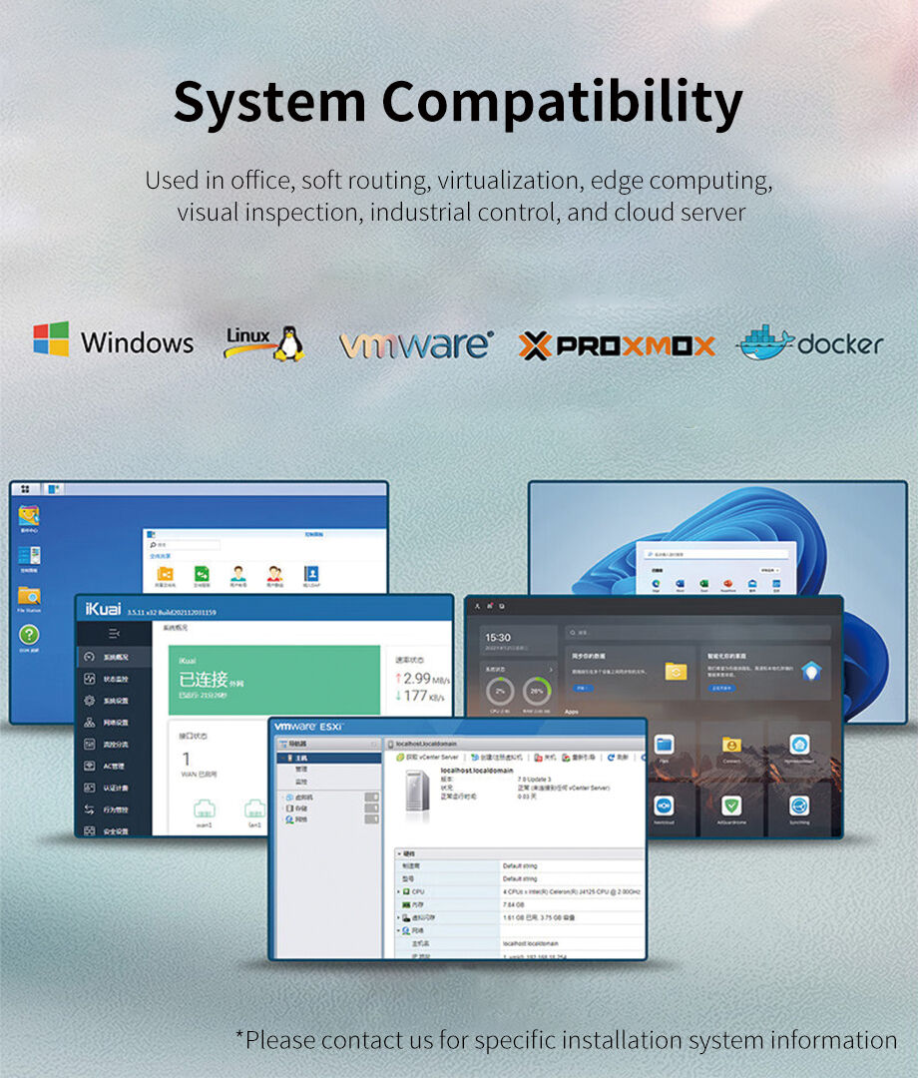Screen dimensions: 918x1080
Task: Click the Get vCenter Server toolbar button
Action: [427, 758]
